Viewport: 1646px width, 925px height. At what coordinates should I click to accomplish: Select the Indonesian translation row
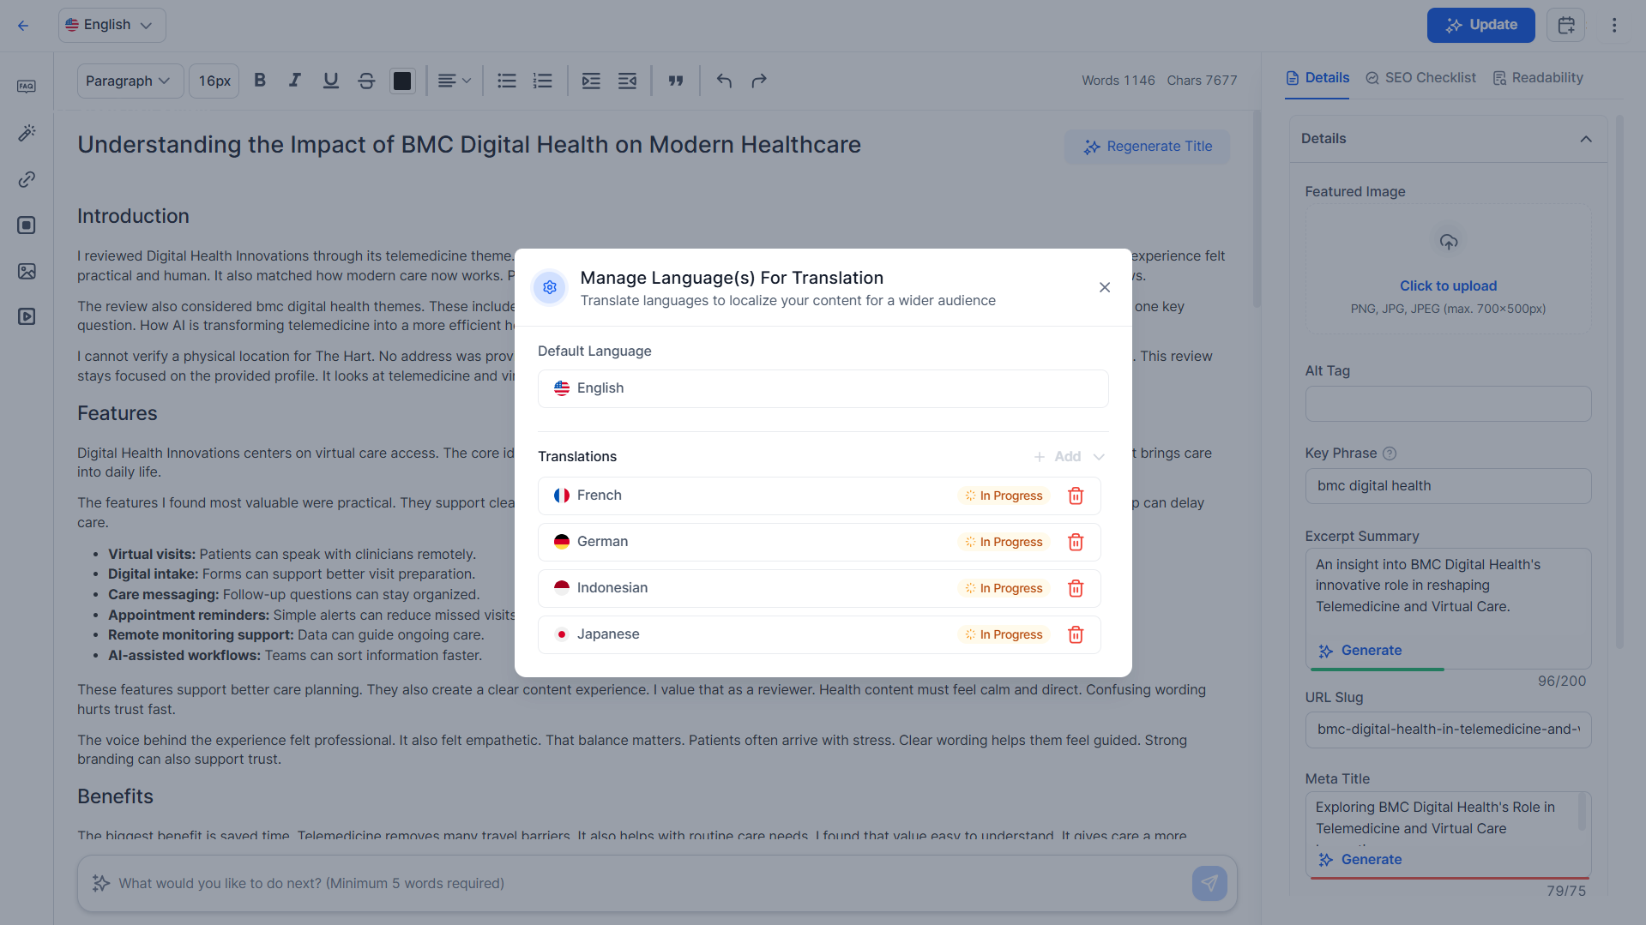pyautogui.click(x=819, y=588)
